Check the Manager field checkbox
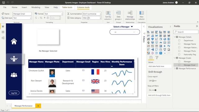 pyautogui.click(x=179, y=62)
